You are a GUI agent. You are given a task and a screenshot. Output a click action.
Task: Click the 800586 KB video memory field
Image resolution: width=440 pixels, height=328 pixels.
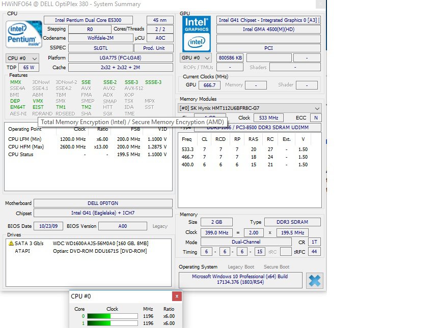point(230,57)
